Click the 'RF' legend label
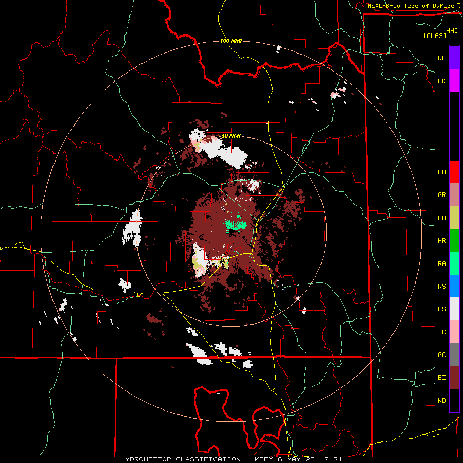This screenshot has width=463, height=463. (441, 58)
